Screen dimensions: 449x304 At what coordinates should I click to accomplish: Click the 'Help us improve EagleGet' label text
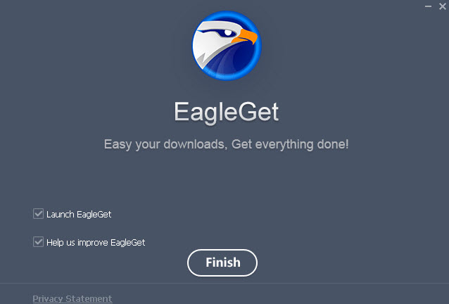tap(96, 243)
